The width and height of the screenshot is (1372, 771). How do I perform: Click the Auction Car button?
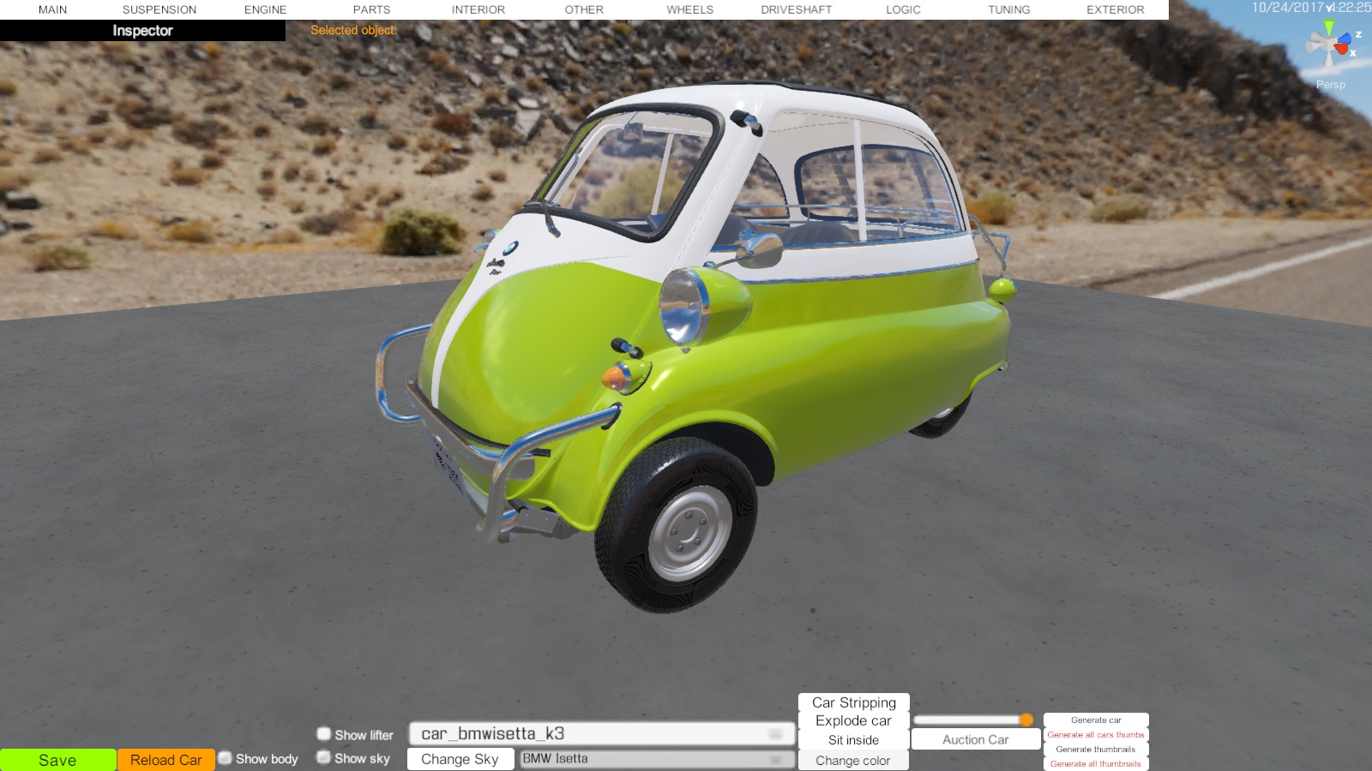975,739
